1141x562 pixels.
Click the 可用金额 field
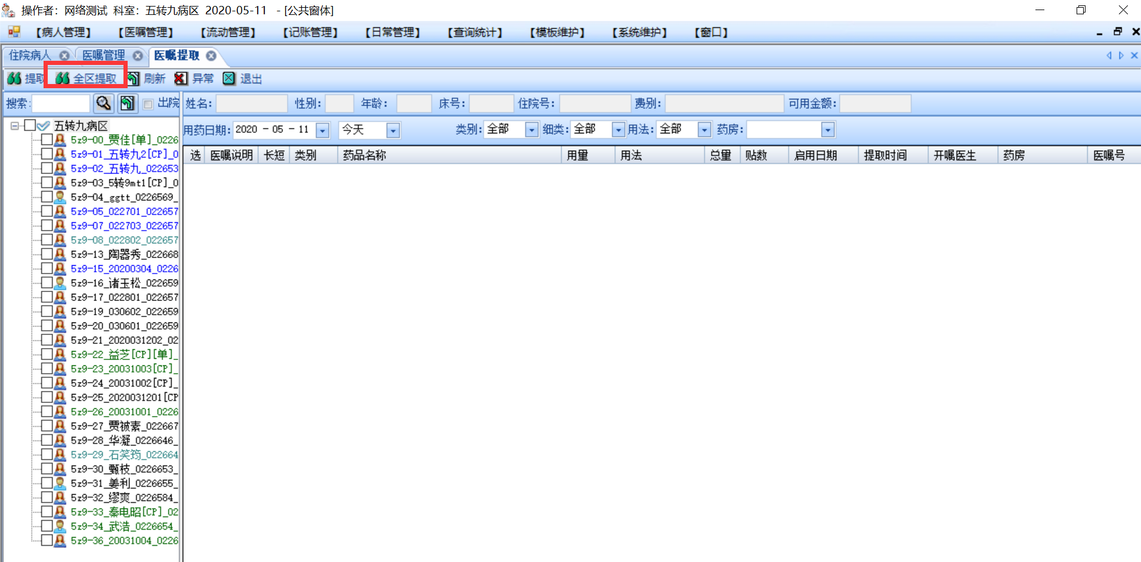click(x=876, y=104)
